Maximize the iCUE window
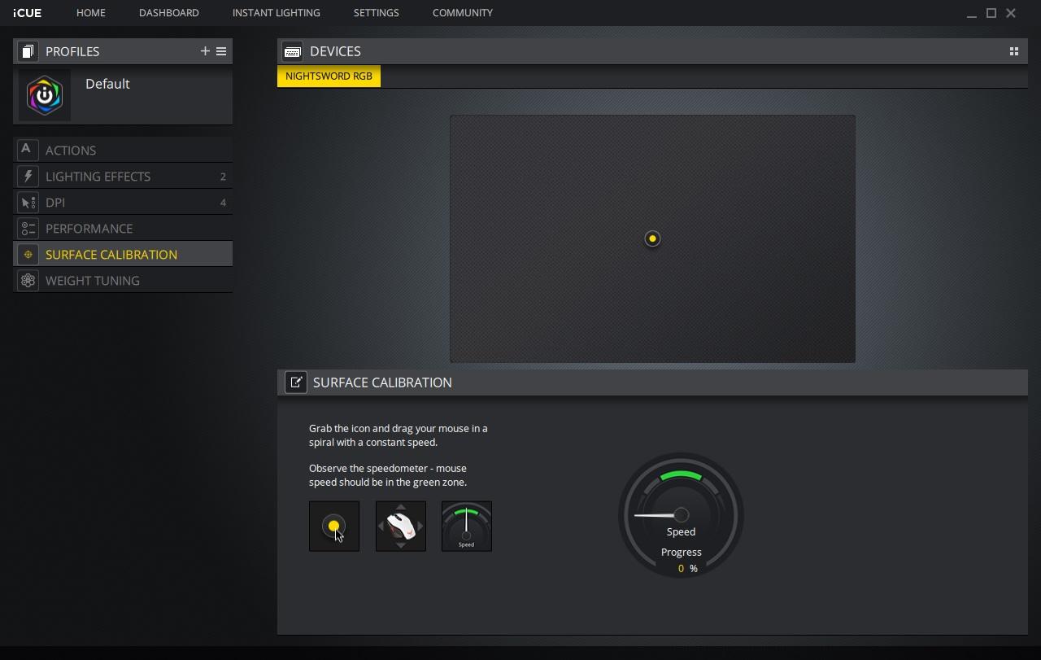 click(x=991, y=13)
